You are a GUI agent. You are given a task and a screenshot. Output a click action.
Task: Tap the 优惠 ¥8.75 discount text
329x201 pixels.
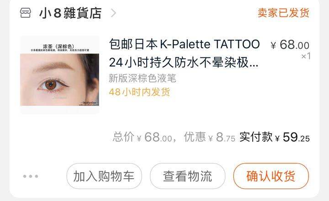[209, 137]
